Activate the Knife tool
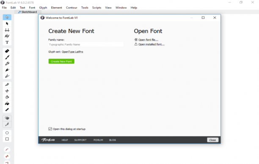Image resolution: width=259 pixels, height=164 pixels. (x=7, y=84)
